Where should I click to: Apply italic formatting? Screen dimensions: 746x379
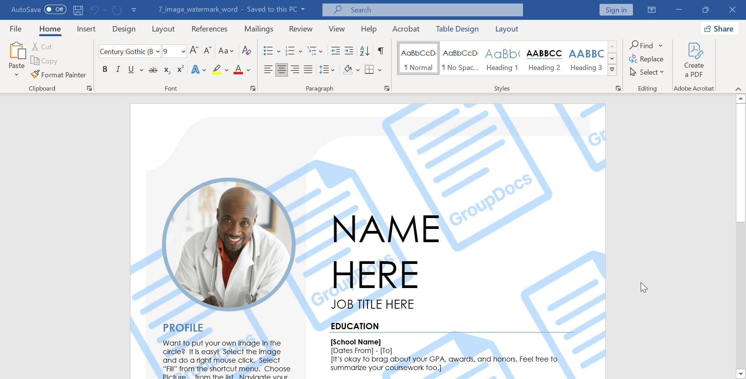point(118,69)
